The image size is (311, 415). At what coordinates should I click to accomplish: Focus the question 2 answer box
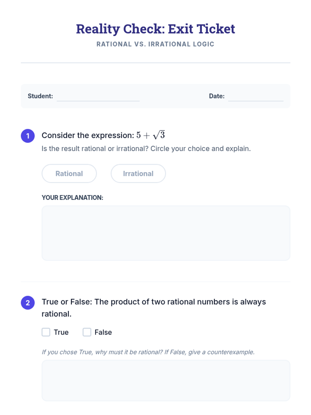[x=166, y=380]
